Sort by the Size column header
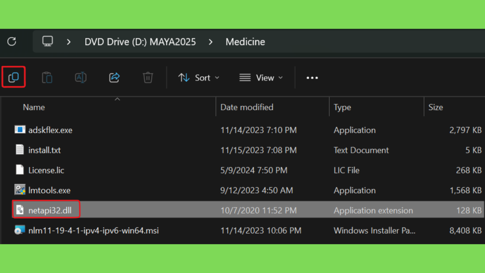 pyautogui.click(x=436, y=107)
